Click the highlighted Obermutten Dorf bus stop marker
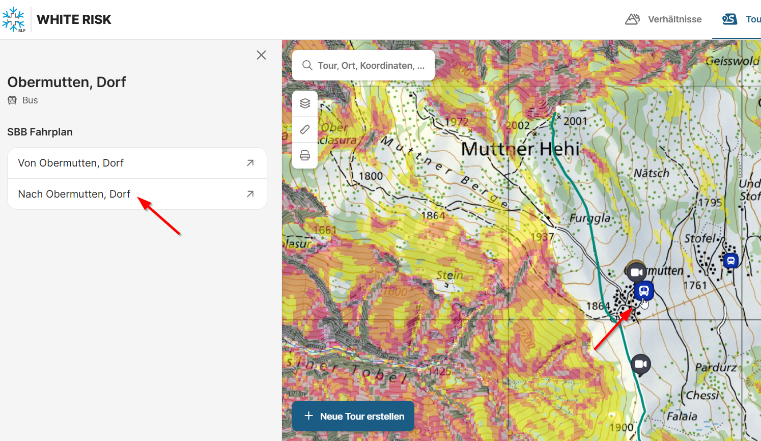Viewport: 761px width, 441px height. pyautogui.click(x=643, y=291)
